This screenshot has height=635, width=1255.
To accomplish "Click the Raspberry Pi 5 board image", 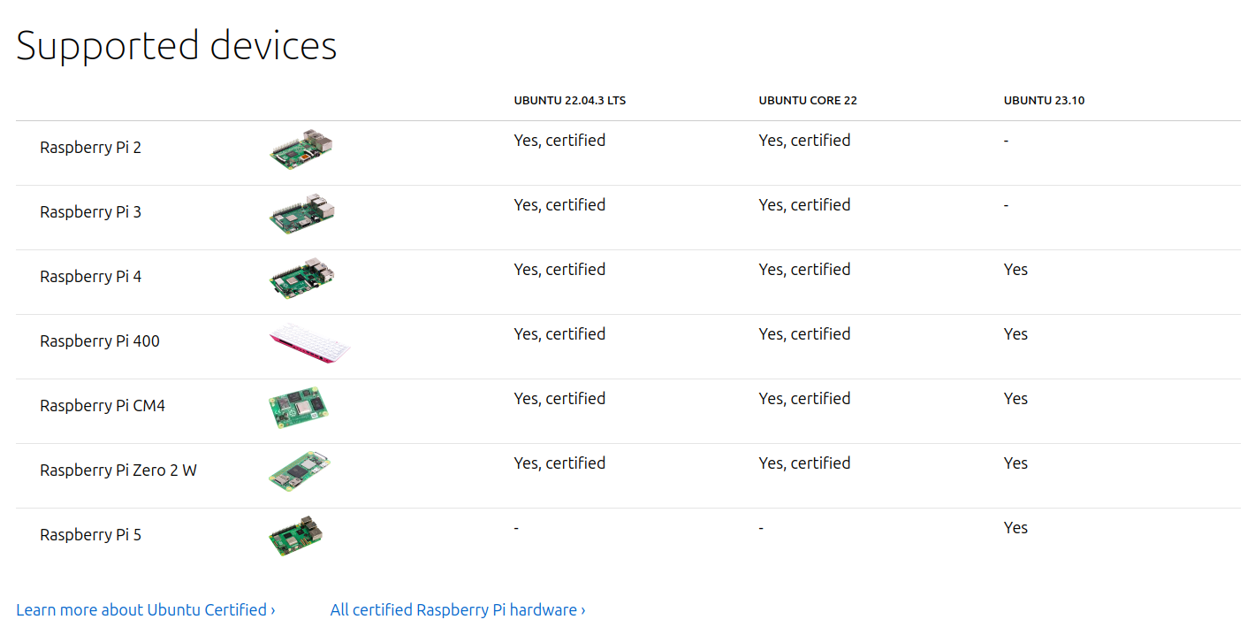I will pyautogui.click(x=296, y=537).
